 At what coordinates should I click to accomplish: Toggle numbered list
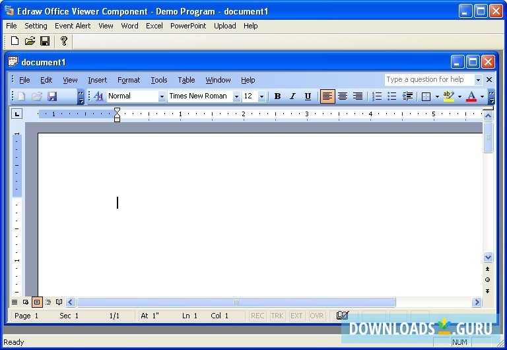tap(377, 96)
